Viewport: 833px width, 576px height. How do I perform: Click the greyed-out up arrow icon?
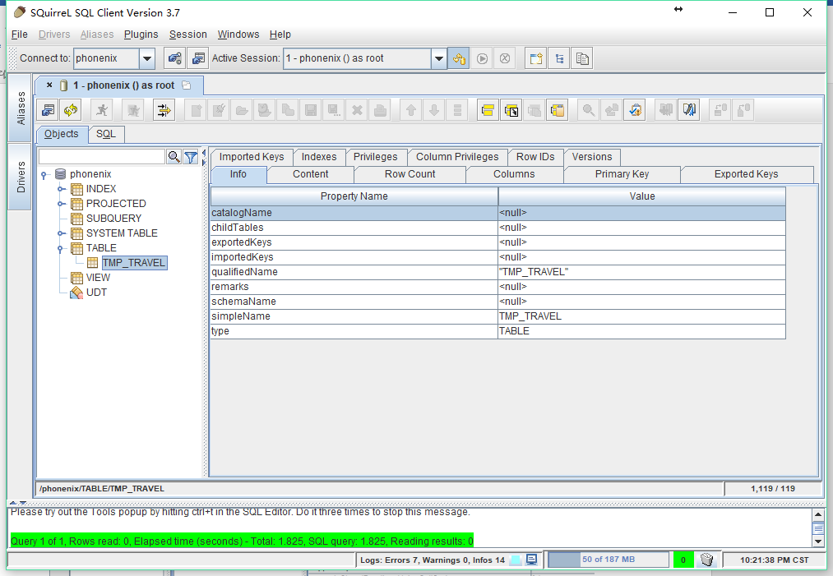(x=410, y=110)
